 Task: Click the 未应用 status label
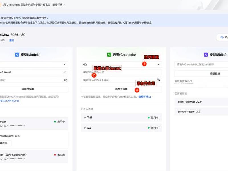coord(61,155)
